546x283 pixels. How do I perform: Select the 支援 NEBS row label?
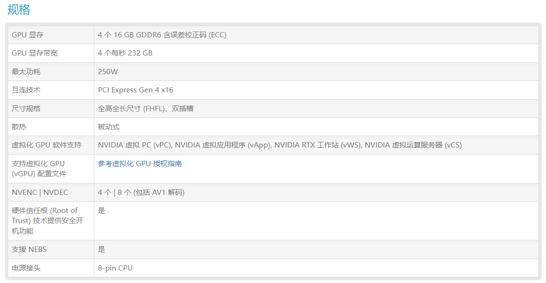29,249
